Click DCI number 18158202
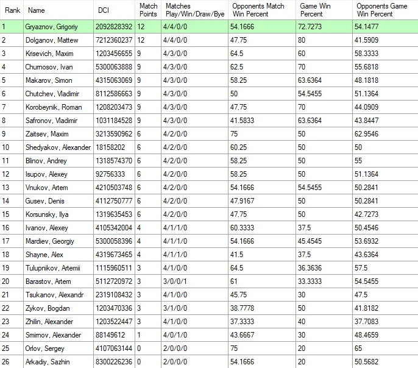Screen dimensions: 418x368 coord(110,147)
